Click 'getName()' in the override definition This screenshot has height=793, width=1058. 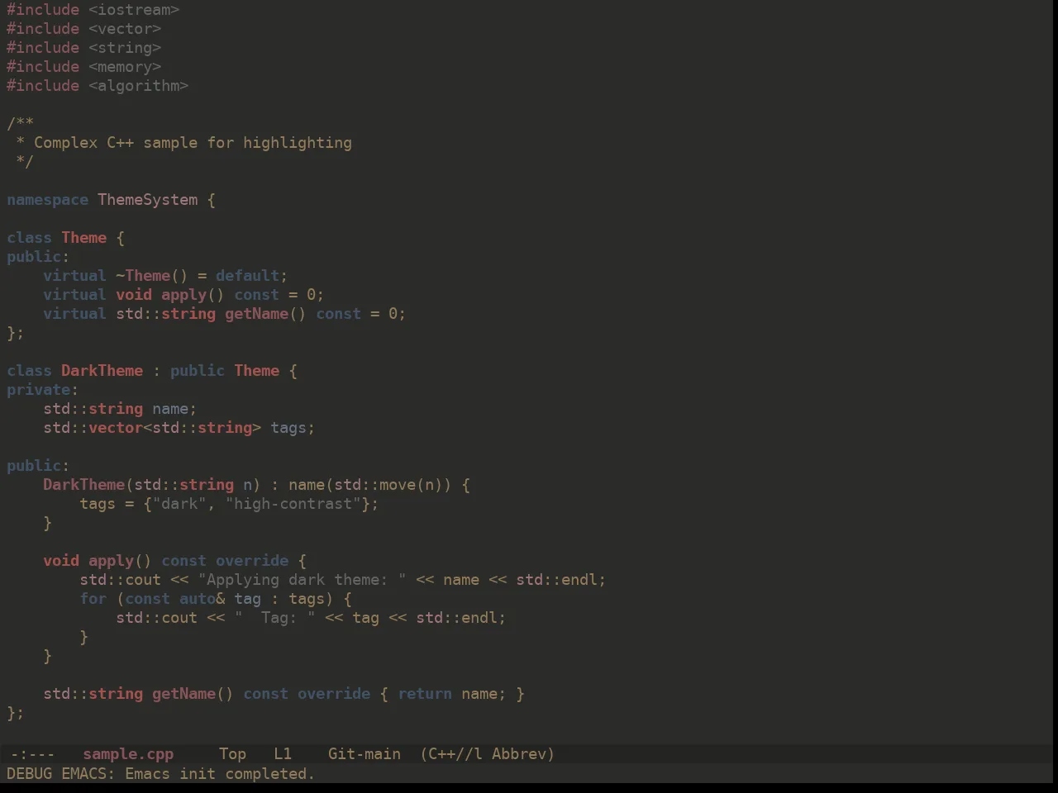coord(193,694)
